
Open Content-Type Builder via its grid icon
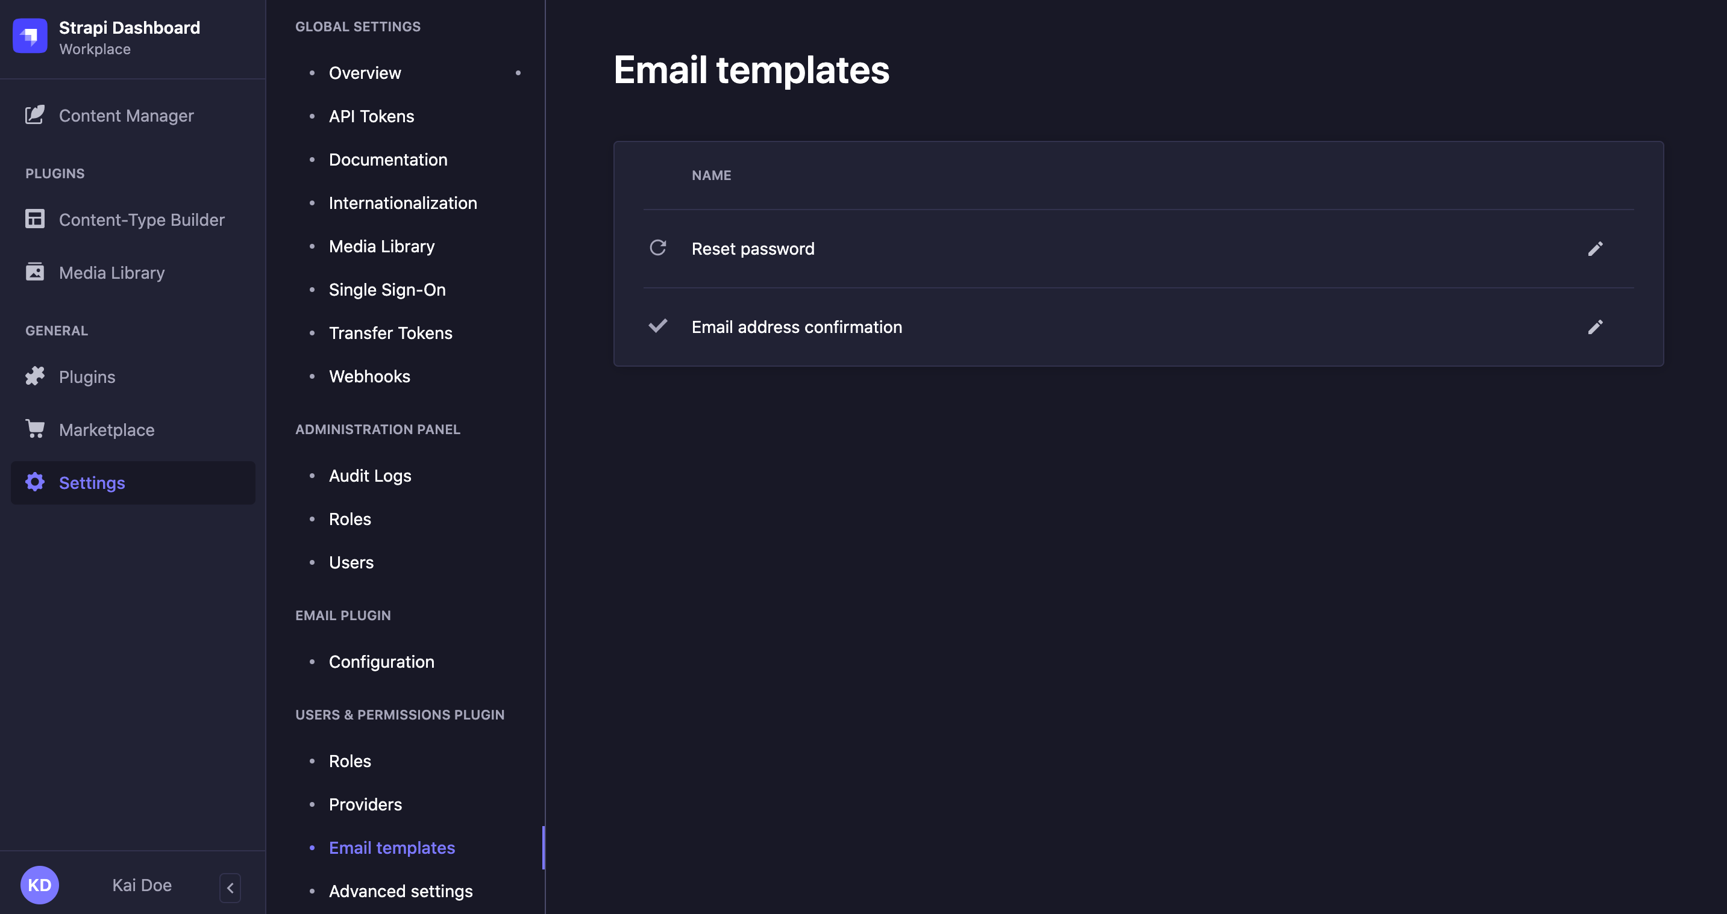35,219
